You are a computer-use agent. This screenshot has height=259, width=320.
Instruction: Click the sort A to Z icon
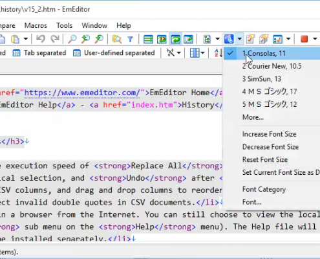[x=218, y=53]
